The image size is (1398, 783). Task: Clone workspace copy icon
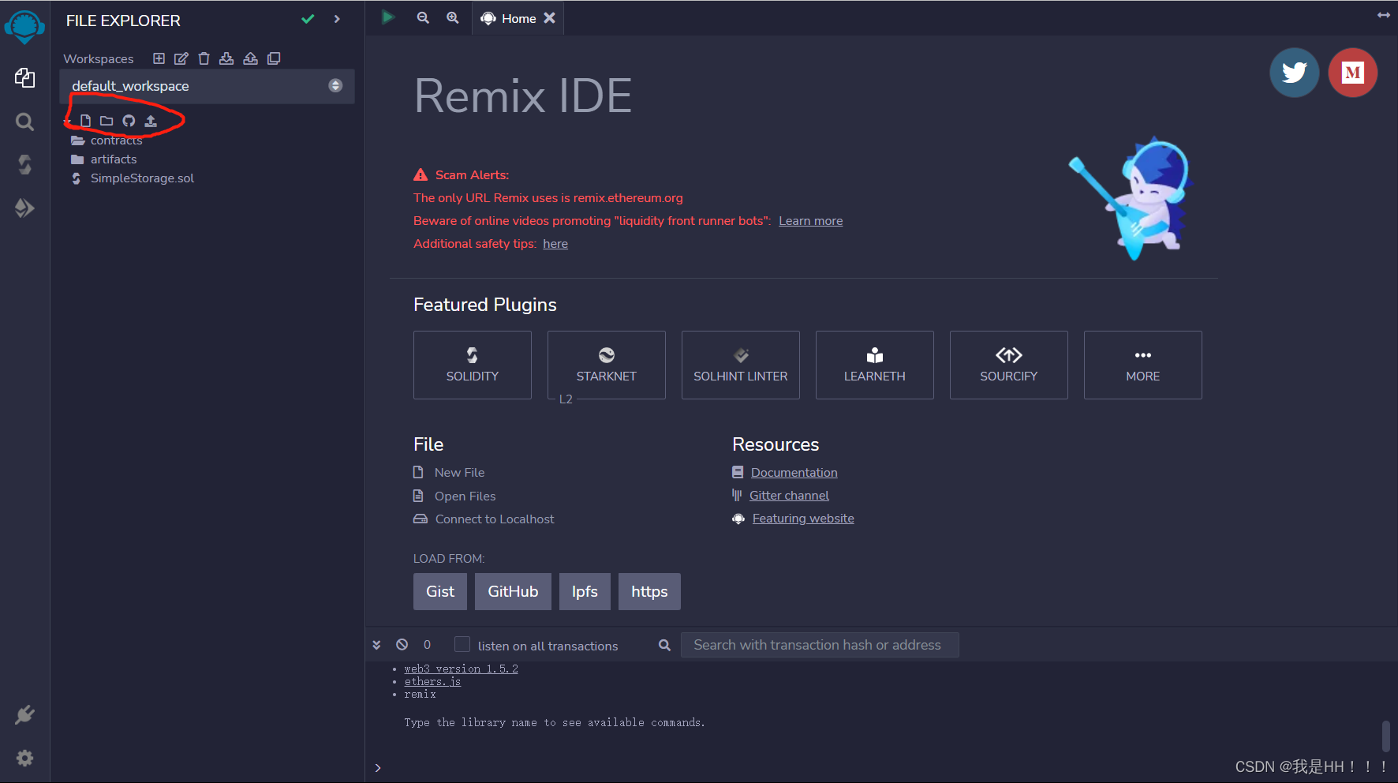(274, 58)
